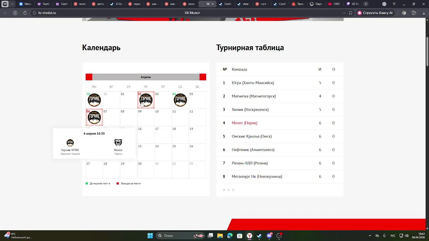The width and height of the screenshot is (429, 241).
Task: Show hidden system tray icons
Action: pos(370,236)
